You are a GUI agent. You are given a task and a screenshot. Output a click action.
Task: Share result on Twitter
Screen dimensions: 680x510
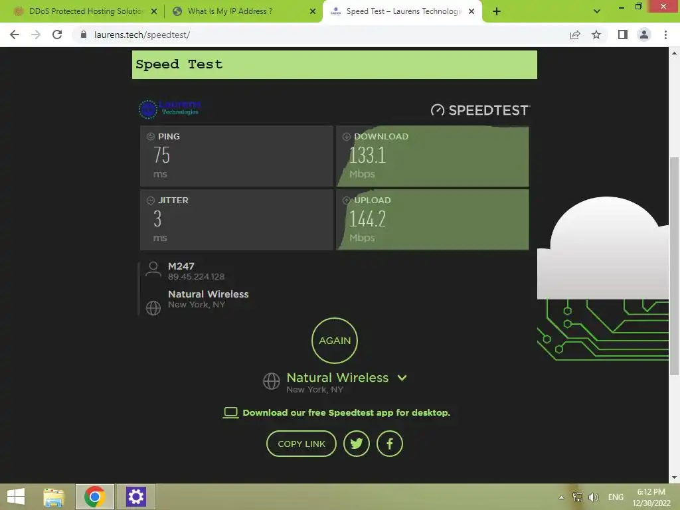click(x=357, y=444)
